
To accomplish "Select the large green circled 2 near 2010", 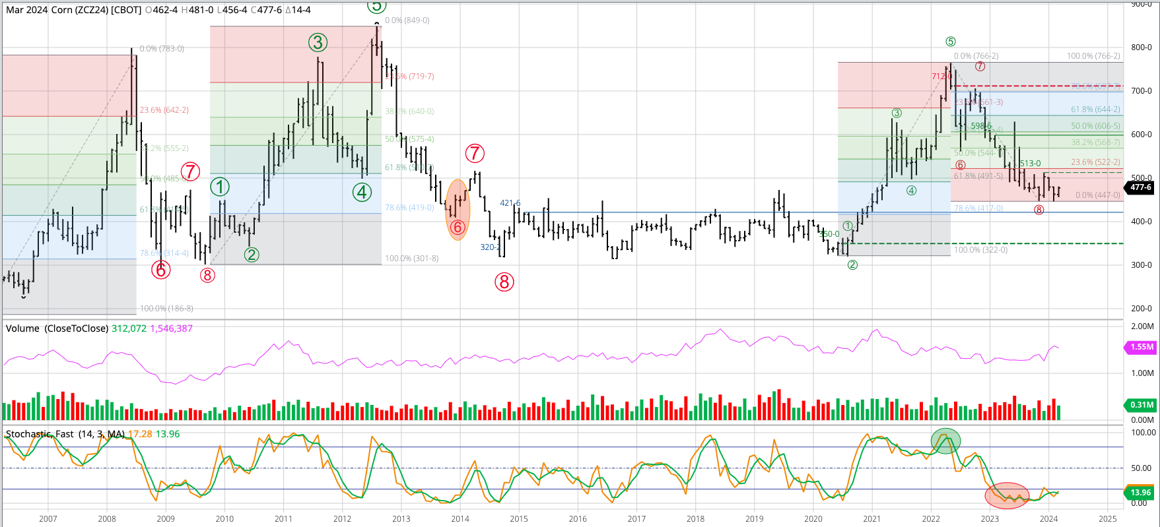I will pyautogui.click(x=252, y=255).
